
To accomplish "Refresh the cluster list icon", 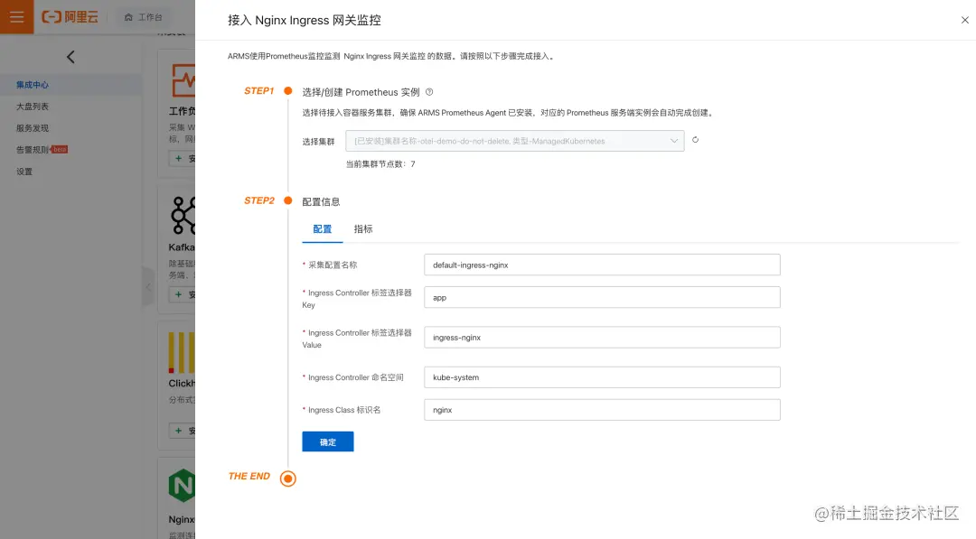I will (x=695, y=140).
